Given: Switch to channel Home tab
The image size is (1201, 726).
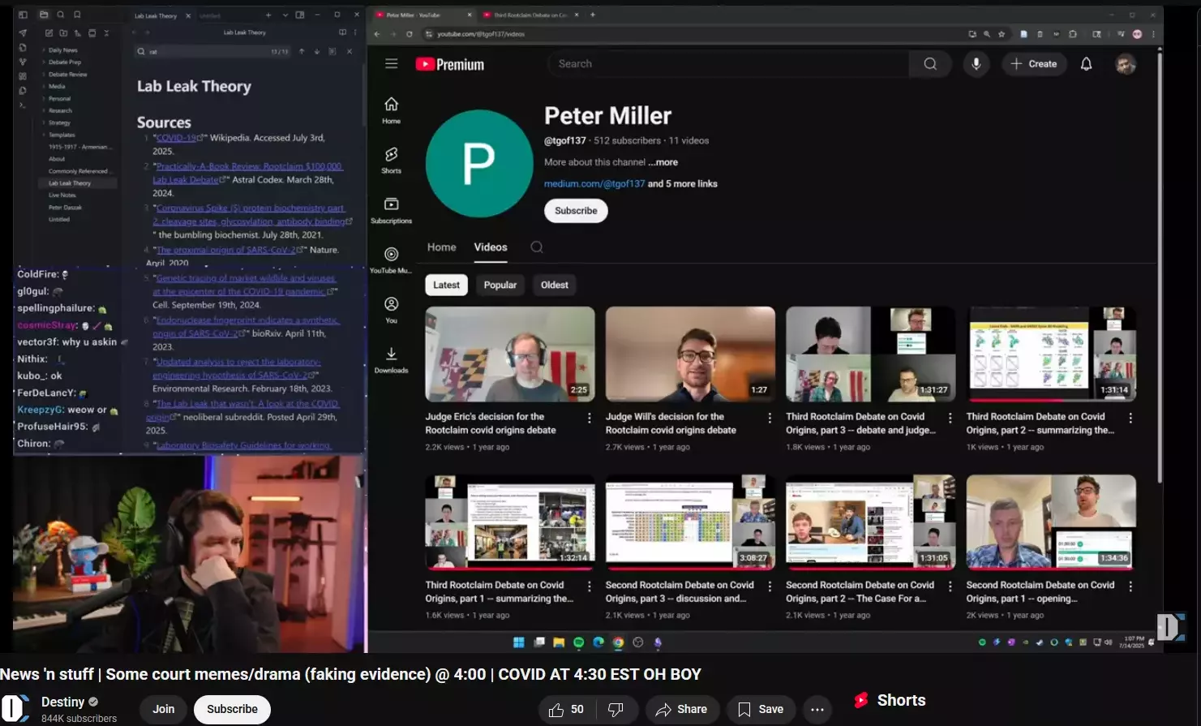Looking at the screenshot, I should click(x=442, y=247).
